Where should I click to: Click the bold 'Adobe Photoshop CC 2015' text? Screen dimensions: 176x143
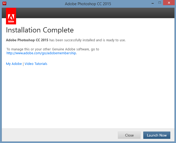(27, 40)
